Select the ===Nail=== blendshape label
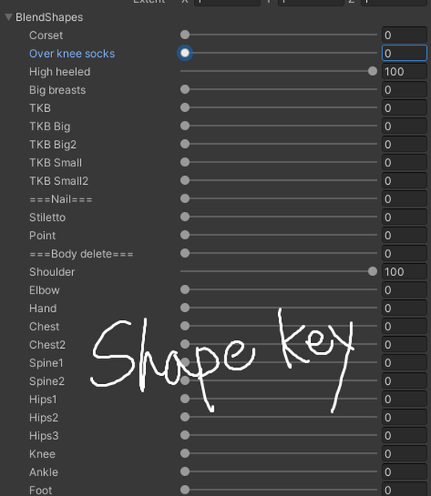 coord(61,199)
